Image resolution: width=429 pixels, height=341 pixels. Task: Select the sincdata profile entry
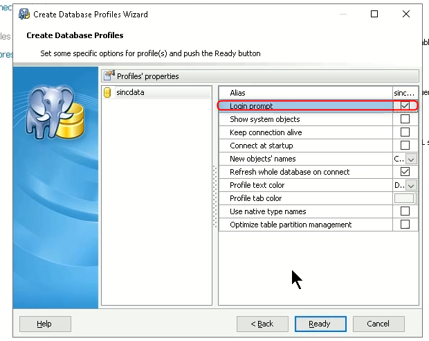point(131,92)
